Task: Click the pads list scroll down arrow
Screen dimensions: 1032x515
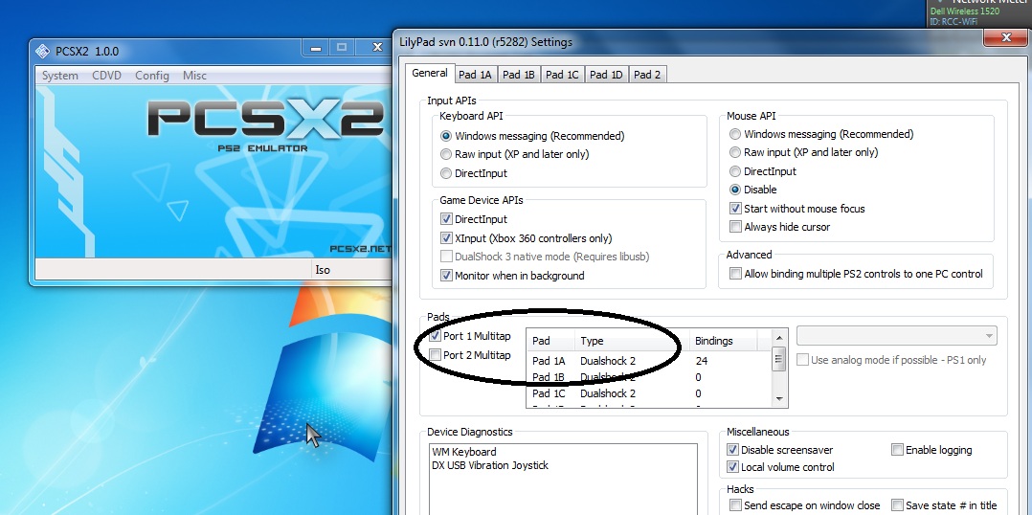Action: (x=779, y=398)
